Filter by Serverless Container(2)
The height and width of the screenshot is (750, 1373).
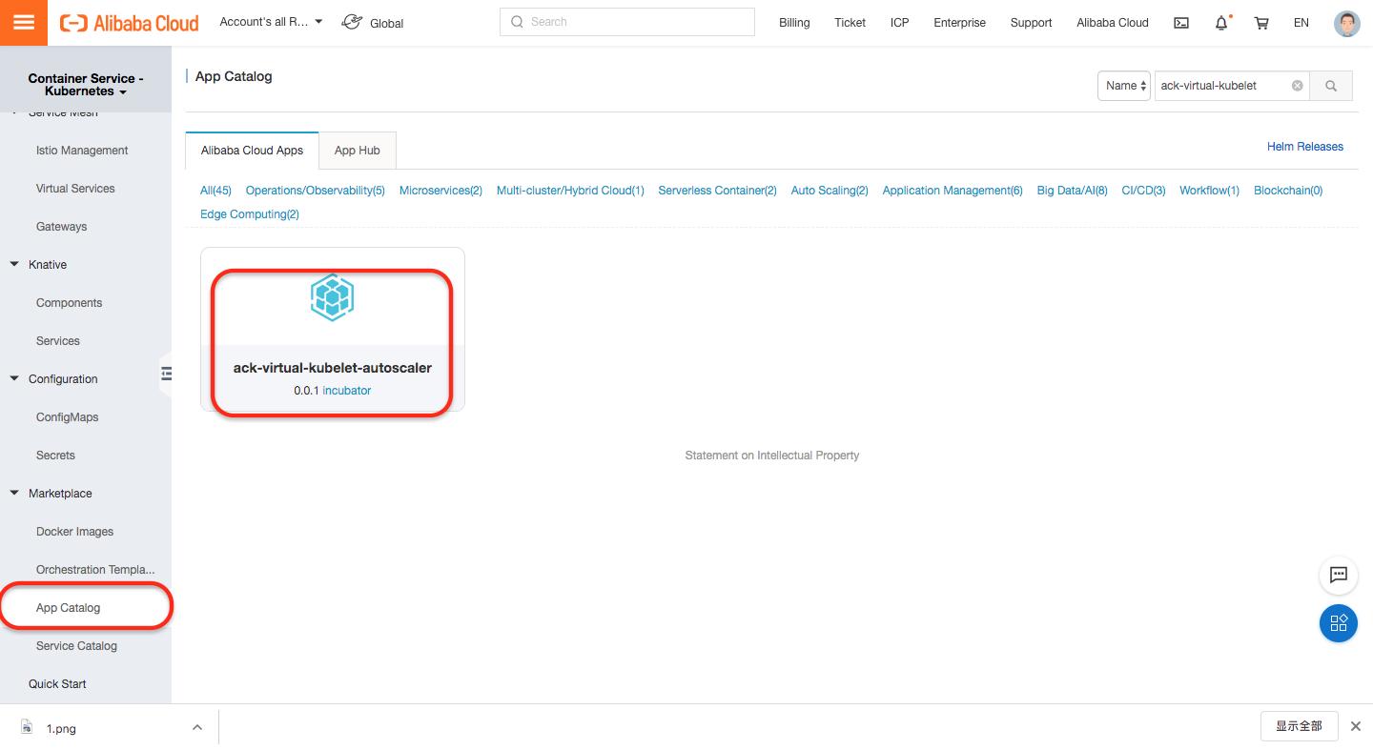pos(718,191)
